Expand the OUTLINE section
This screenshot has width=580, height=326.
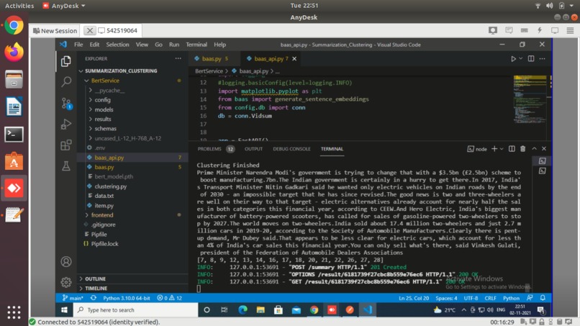tap(96, 279)
